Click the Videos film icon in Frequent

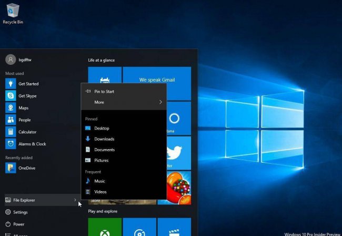point(88,192)
